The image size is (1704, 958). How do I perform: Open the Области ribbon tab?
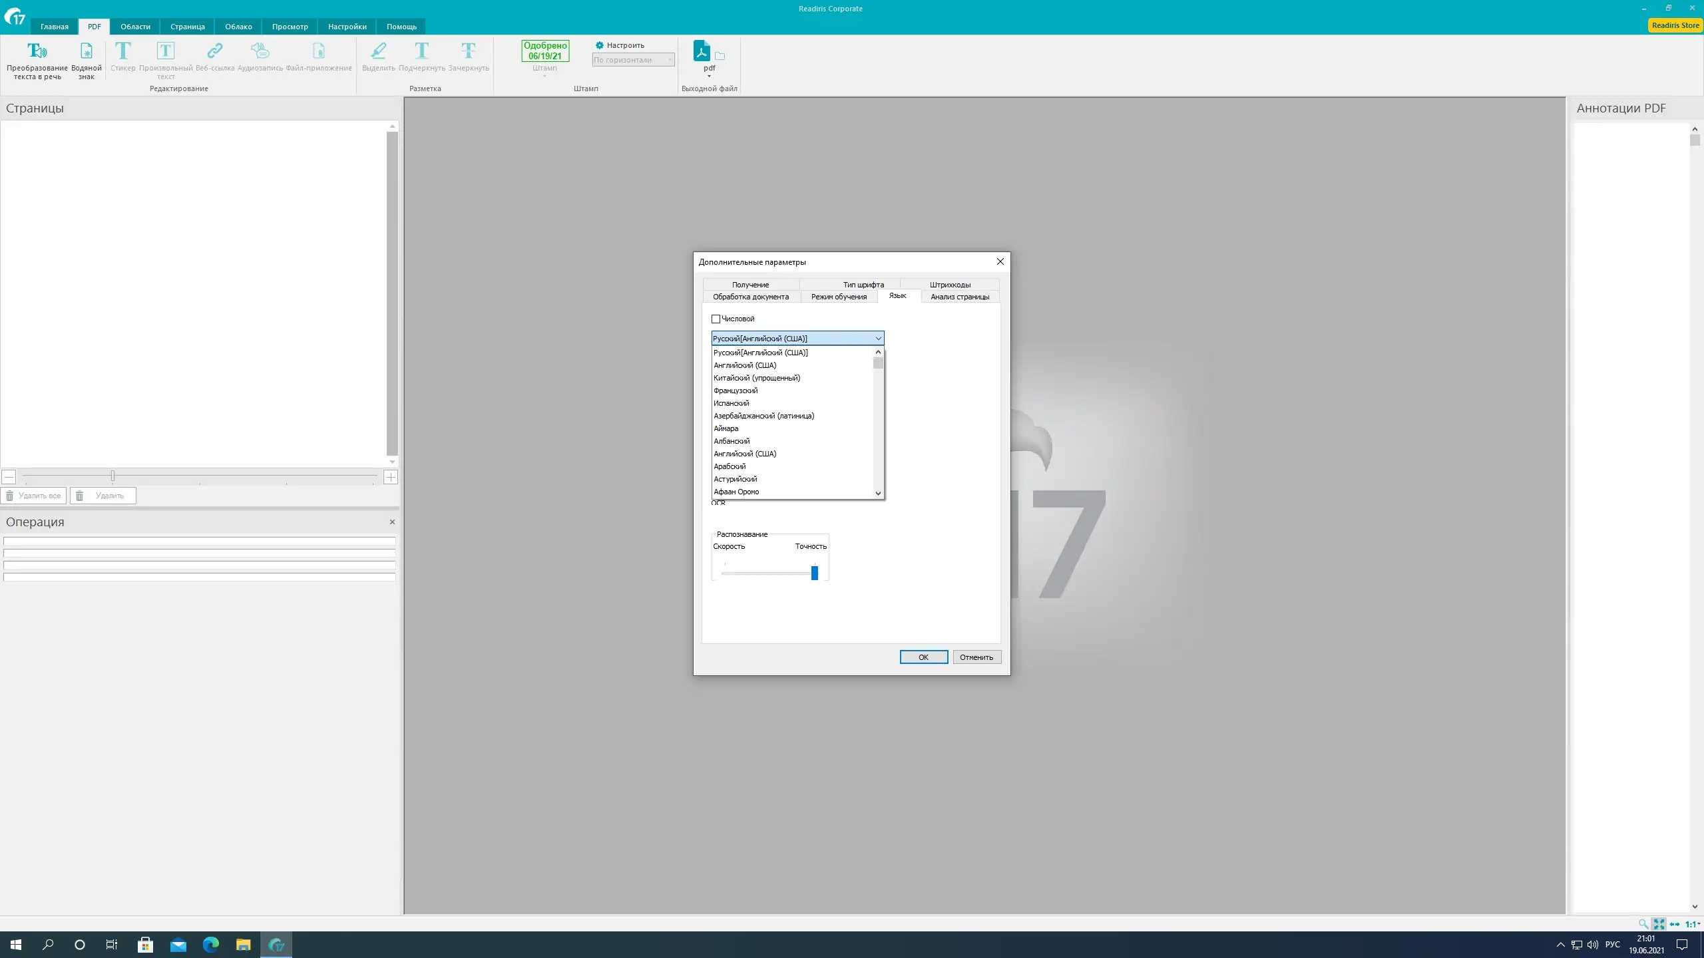(135, 27)
